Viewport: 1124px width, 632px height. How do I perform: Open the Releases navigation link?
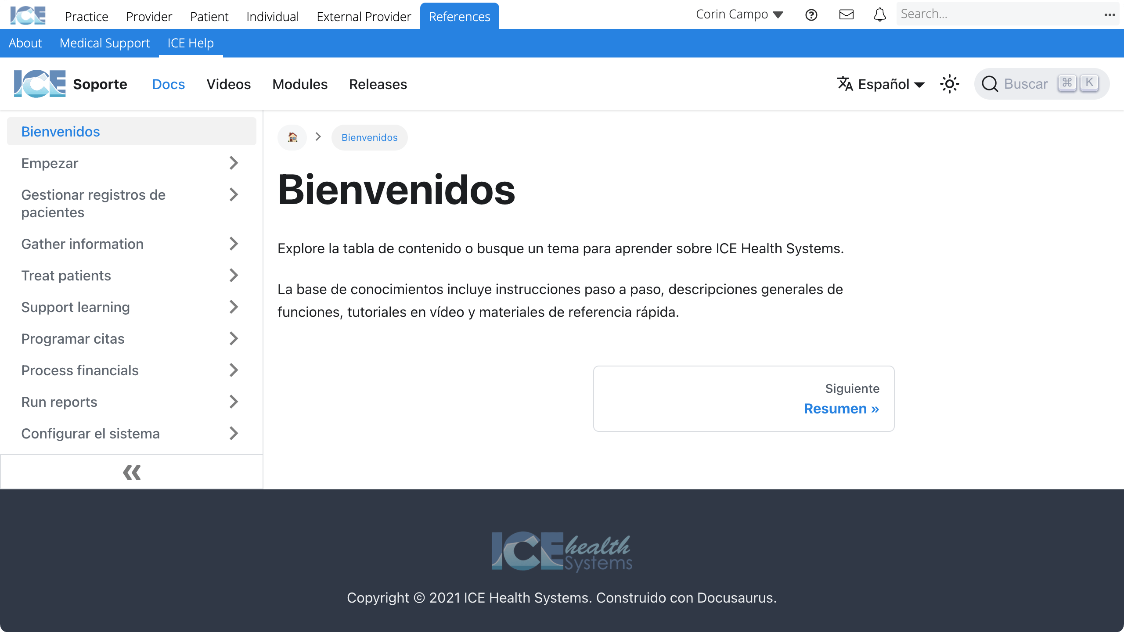point(378,84)
